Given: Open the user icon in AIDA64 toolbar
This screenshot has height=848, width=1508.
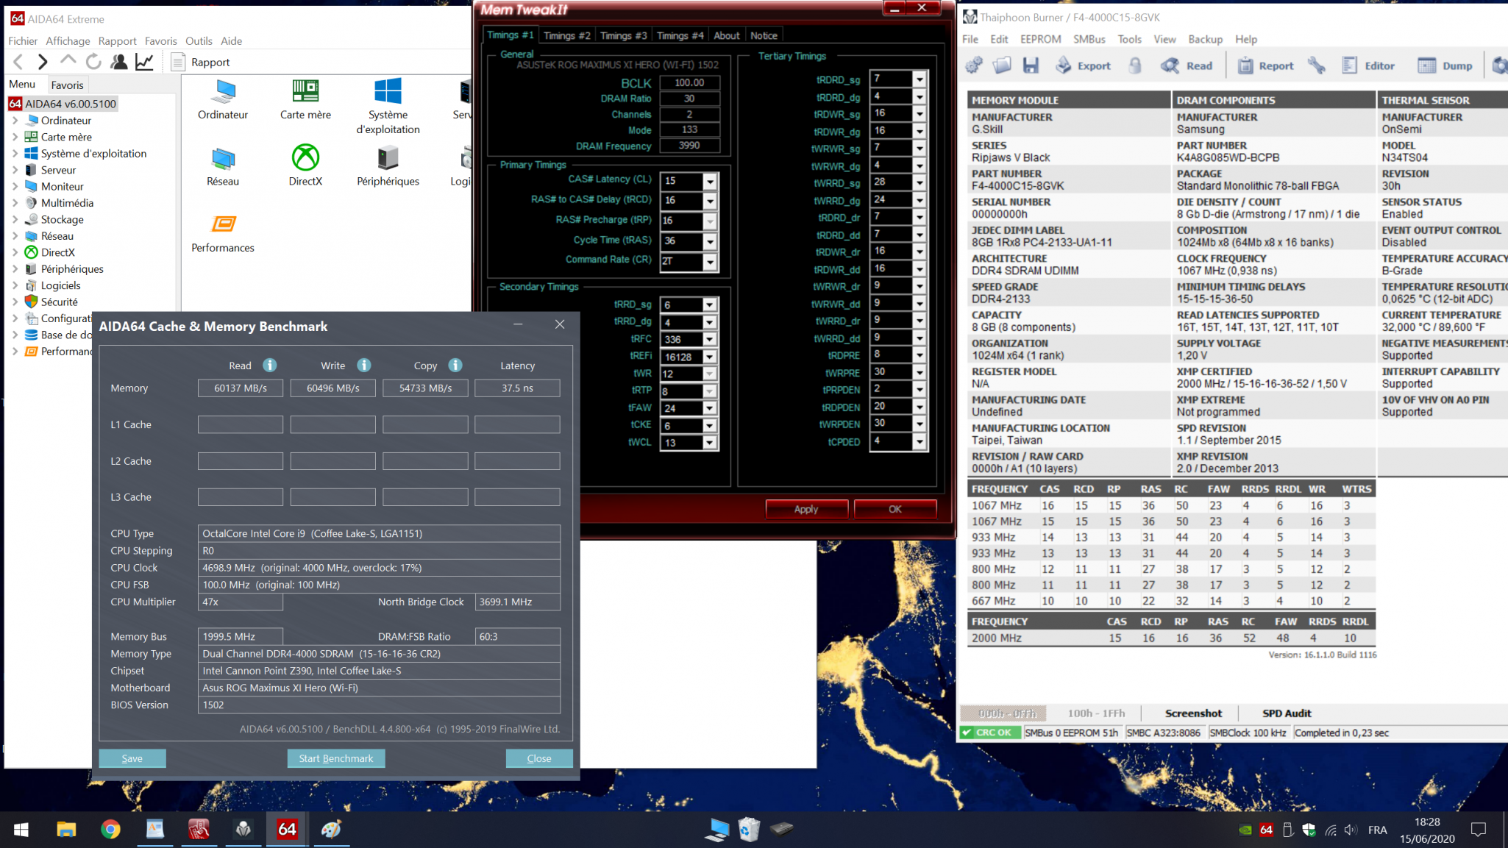Looking at the screenshot, I should (x=118, y=62).
